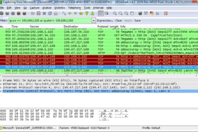This screenshot has height=132, width=198.
Task: Sort by the Source column header
Action: 34,27
